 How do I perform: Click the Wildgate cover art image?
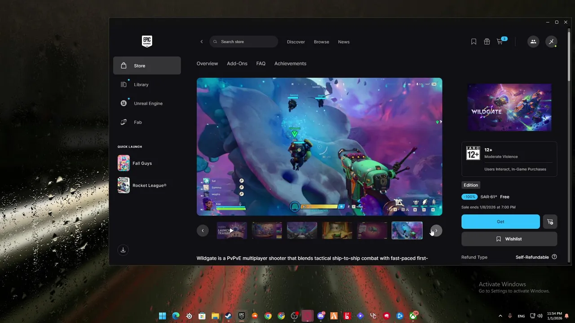click(x=509, y=107)
